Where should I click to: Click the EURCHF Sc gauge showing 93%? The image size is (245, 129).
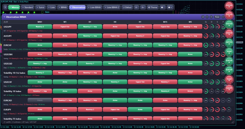[206, 45]
